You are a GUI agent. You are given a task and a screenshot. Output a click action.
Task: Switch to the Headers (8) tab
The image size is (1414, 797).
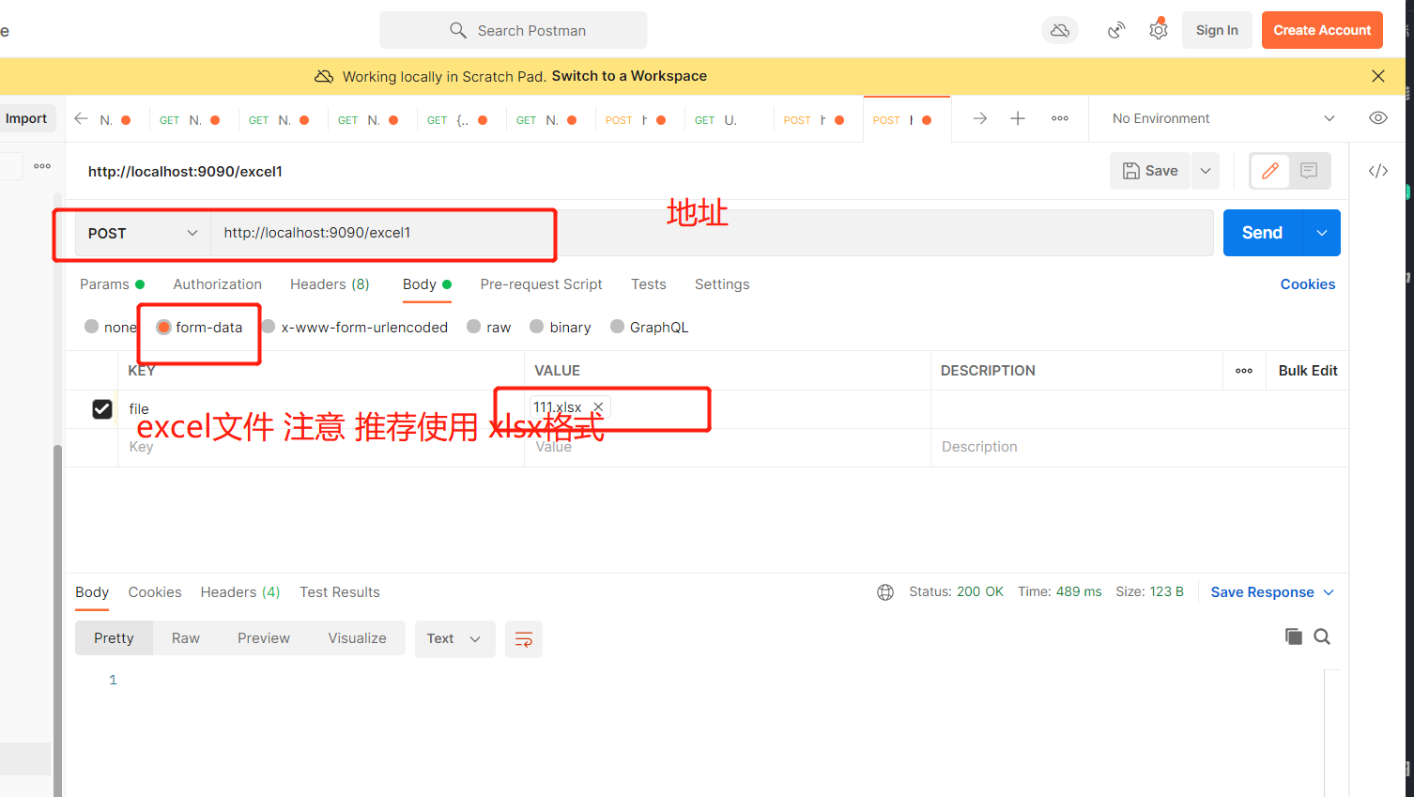pyautogui.click(x=330, y=284)
